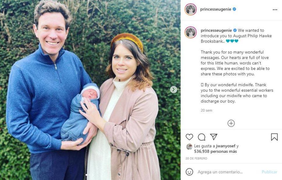Screen dimensions: 282x180
Task: Click the princesseugenie username in caption
Action: 216,30
